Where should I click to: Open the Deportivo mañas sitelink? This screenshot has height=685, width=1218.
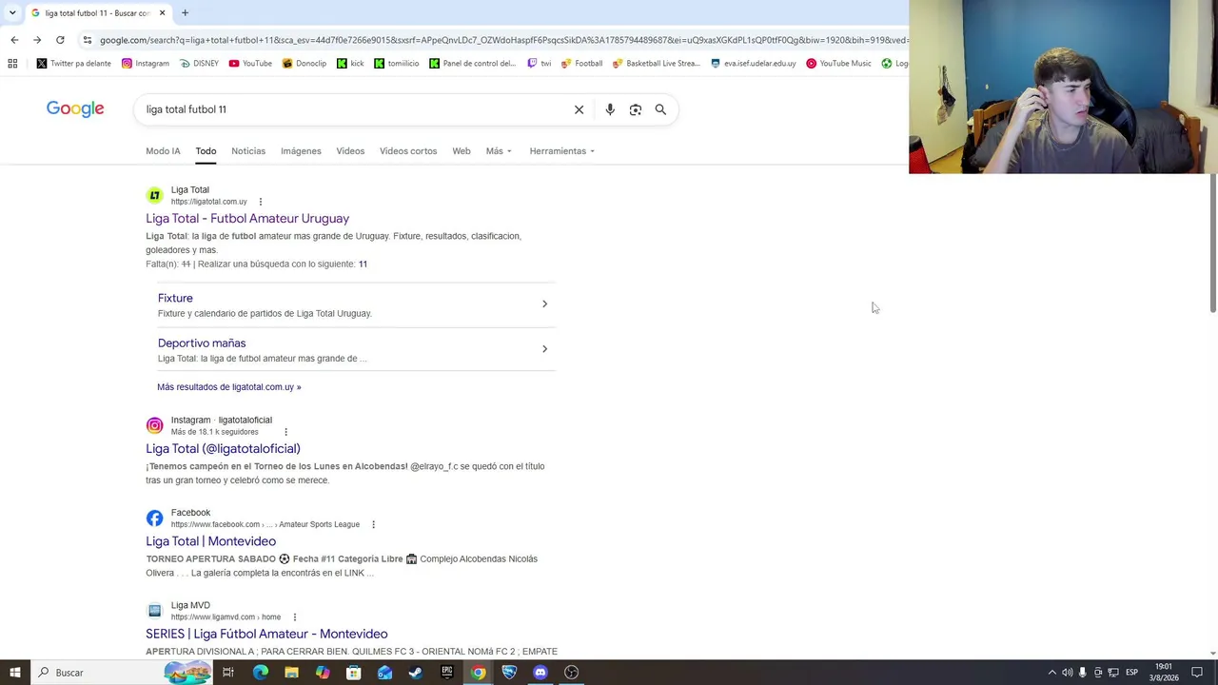tap(202, 343)
